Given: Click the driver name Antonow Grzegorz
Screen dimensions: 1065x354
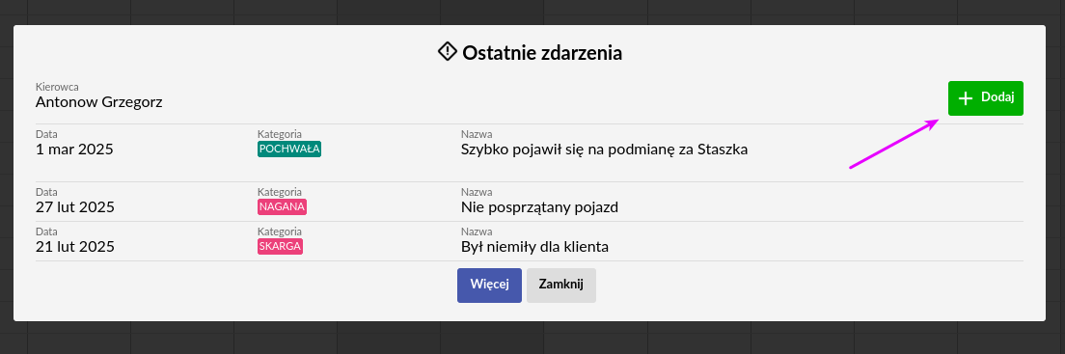Looking at the screenshot, I should click(98, 102).
